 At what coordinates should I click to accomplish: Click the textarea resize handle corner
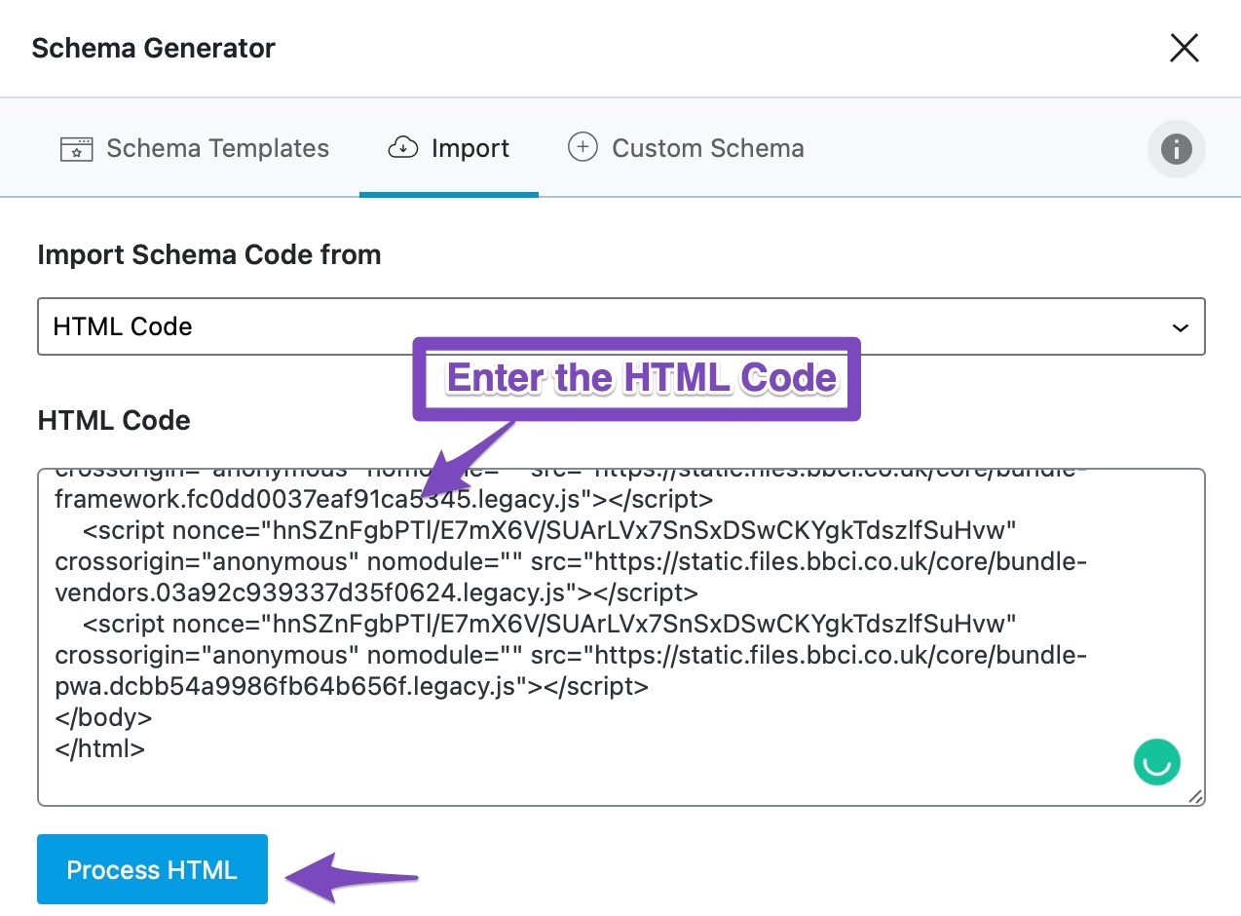1195,796
